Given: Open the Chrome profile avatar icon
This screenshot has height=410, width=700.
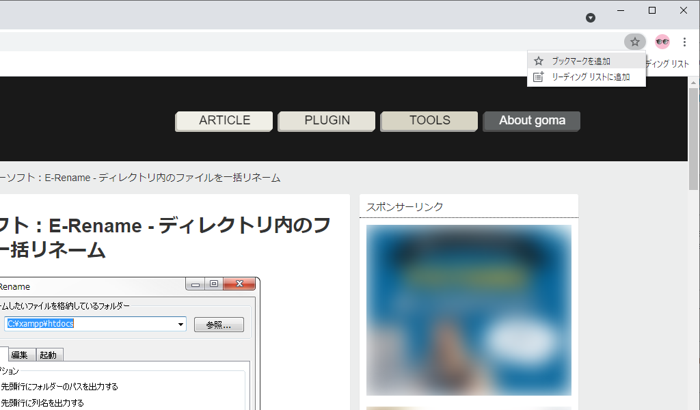Looking at the screenshot, I should [x=662, y=42].
